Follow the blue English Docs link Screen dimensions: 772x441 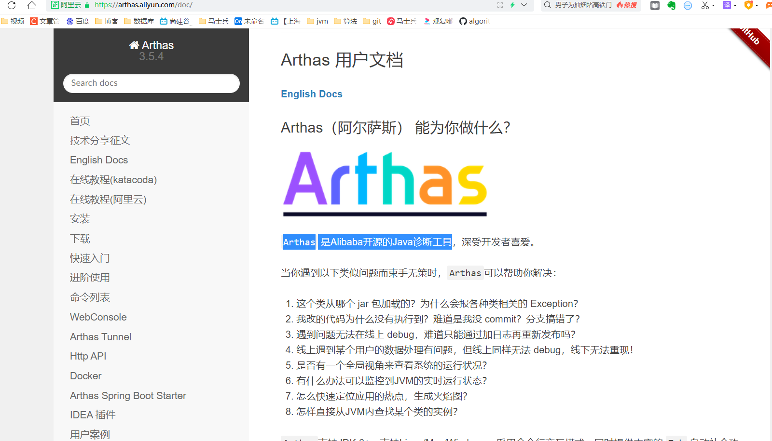click(x=312, y=94)
